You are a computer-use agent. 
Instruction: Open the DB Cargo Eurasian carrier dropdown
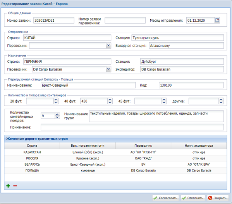tap(108, 69)
